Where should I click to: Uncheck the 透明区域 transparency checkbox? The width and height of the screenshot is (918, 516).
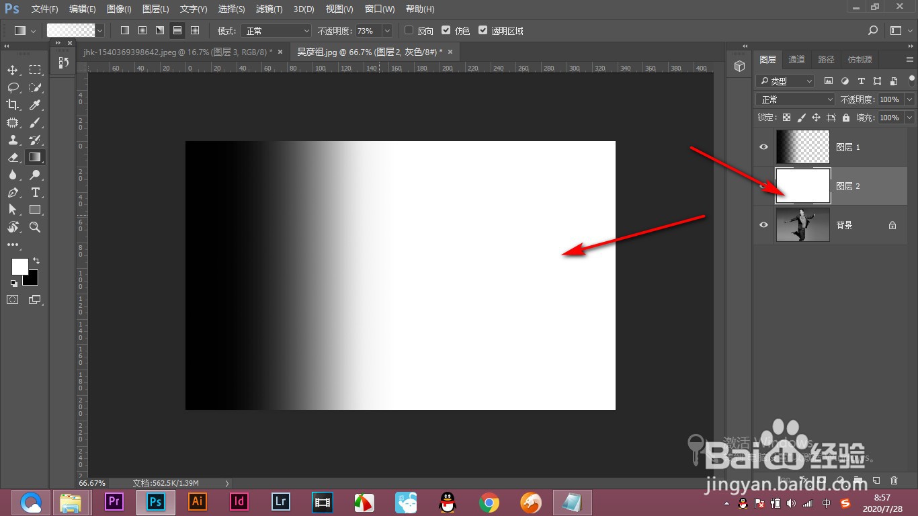(x=483, y=30)
